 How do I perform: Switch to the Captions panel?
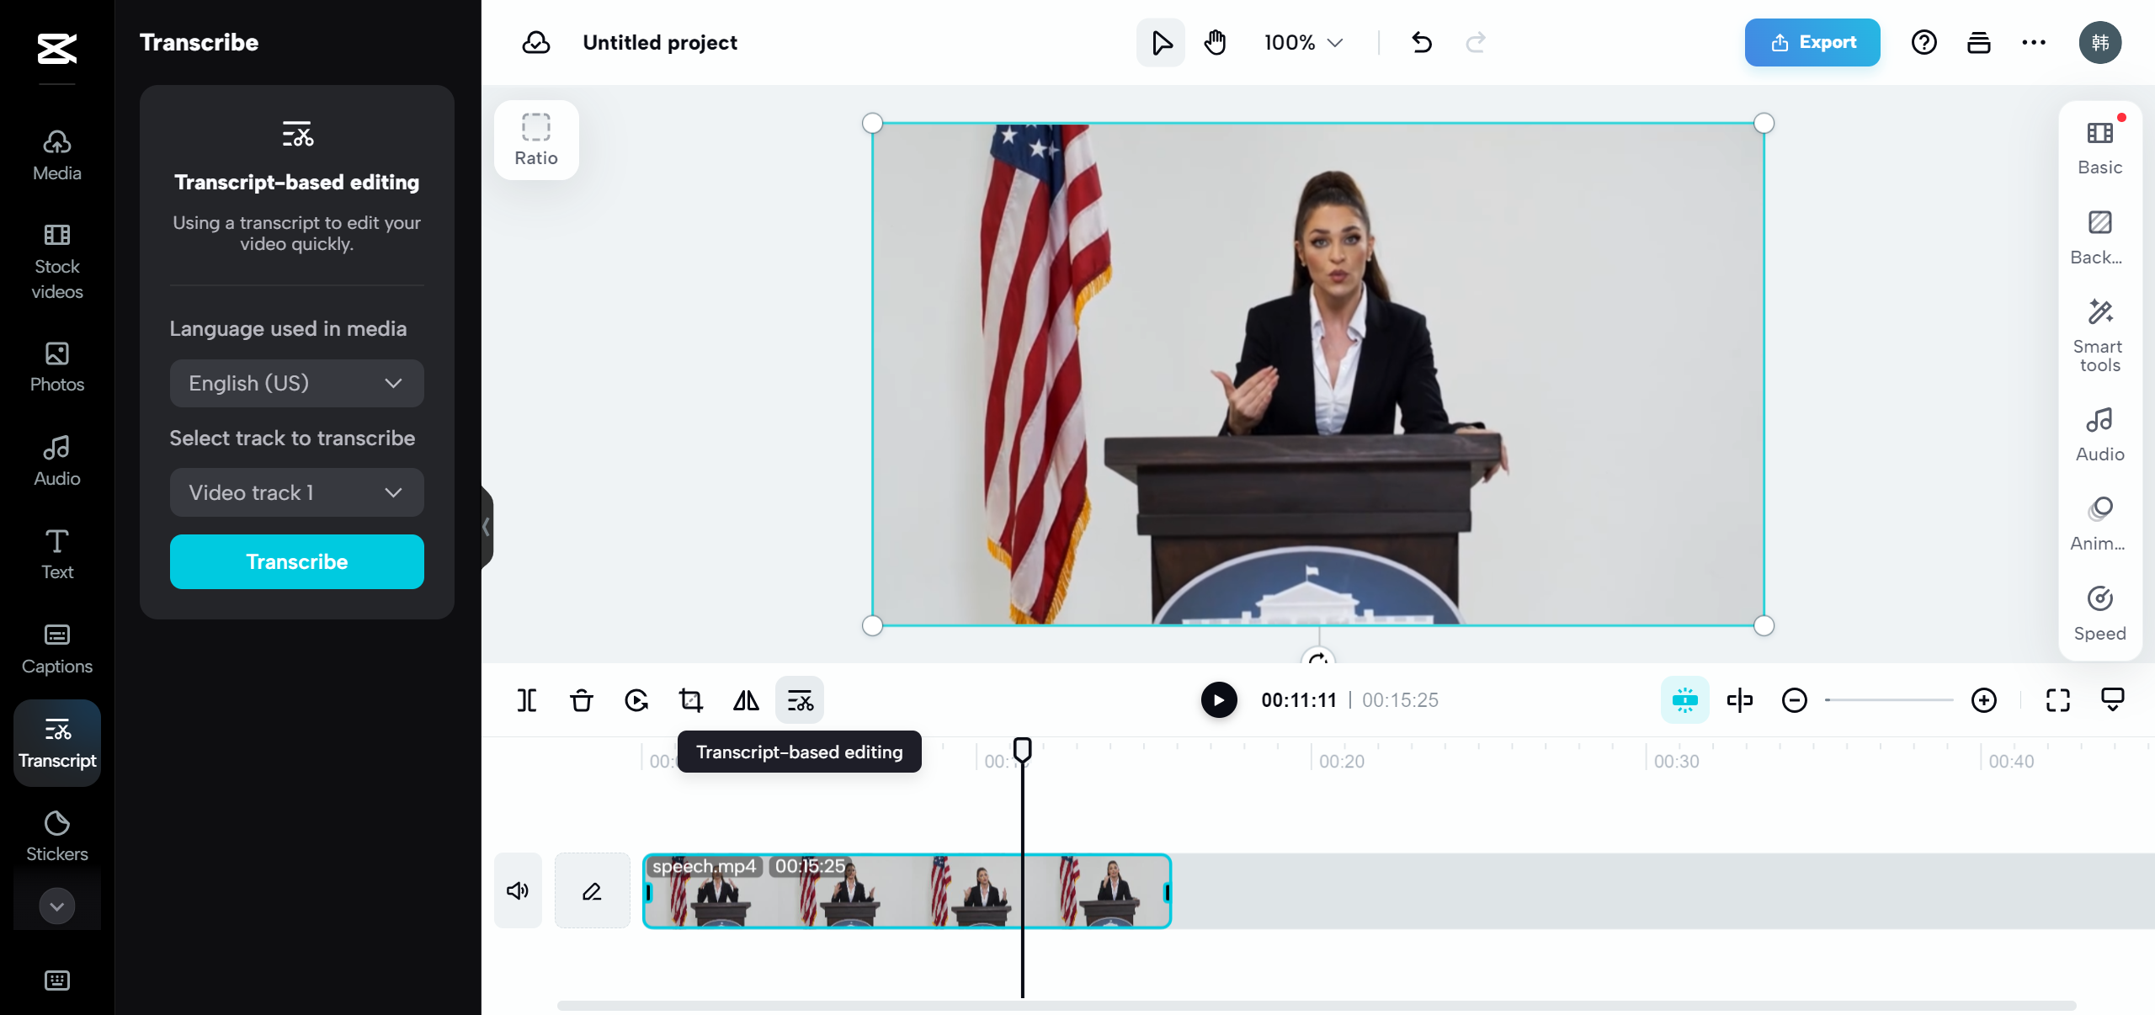click(x=56, y=648)
